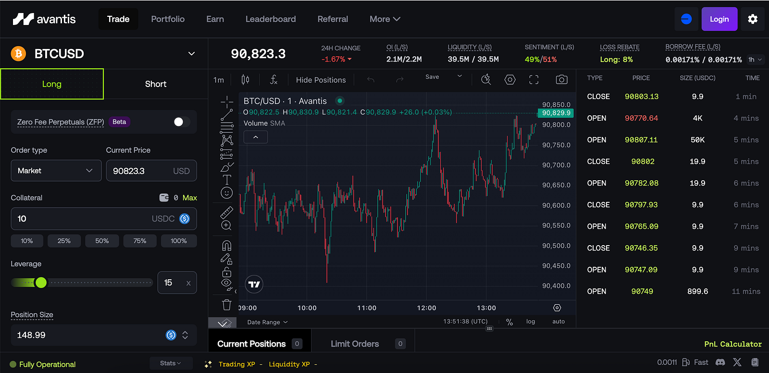
Task: Select the text annotation tool
Action: tap(227, 180)
